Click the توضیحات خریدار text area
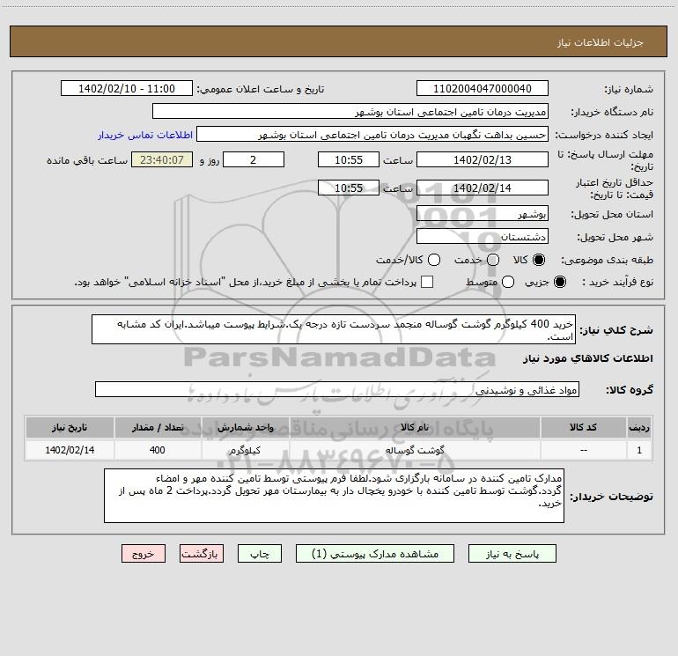 click(334, 496)
